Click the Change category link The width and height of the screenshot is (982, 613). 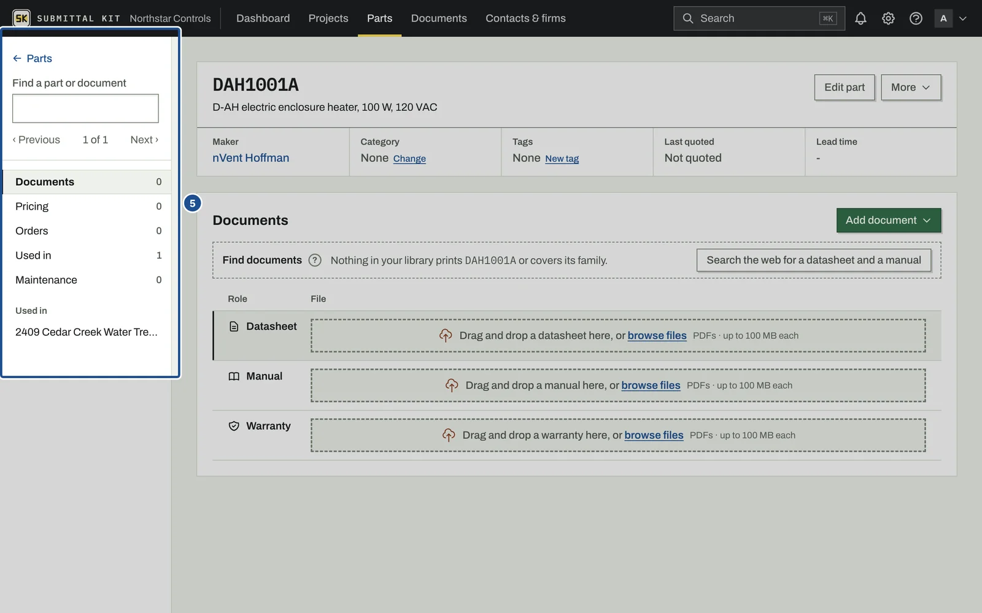point(409,158)
